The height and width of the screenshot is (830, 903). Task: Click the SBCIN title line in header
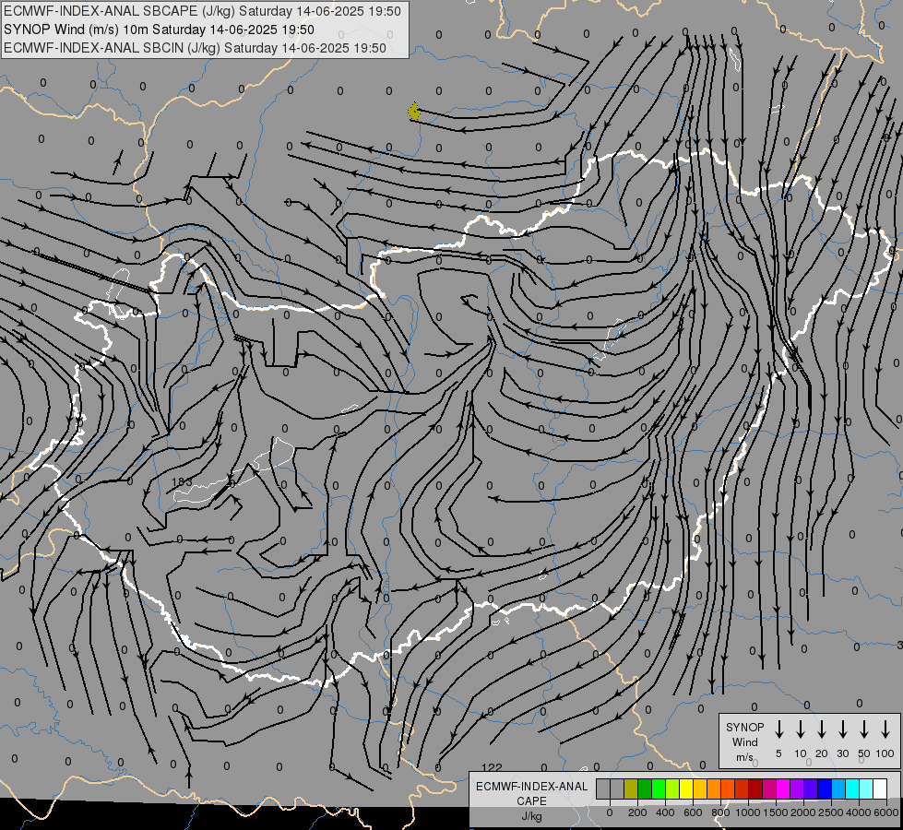coord(195,48)
